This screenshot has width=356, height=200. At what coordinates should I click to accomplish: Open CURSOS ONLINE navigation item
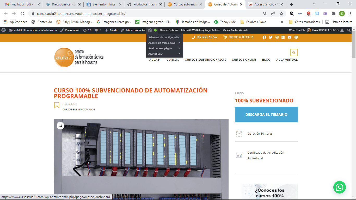[x=244, y=60]
